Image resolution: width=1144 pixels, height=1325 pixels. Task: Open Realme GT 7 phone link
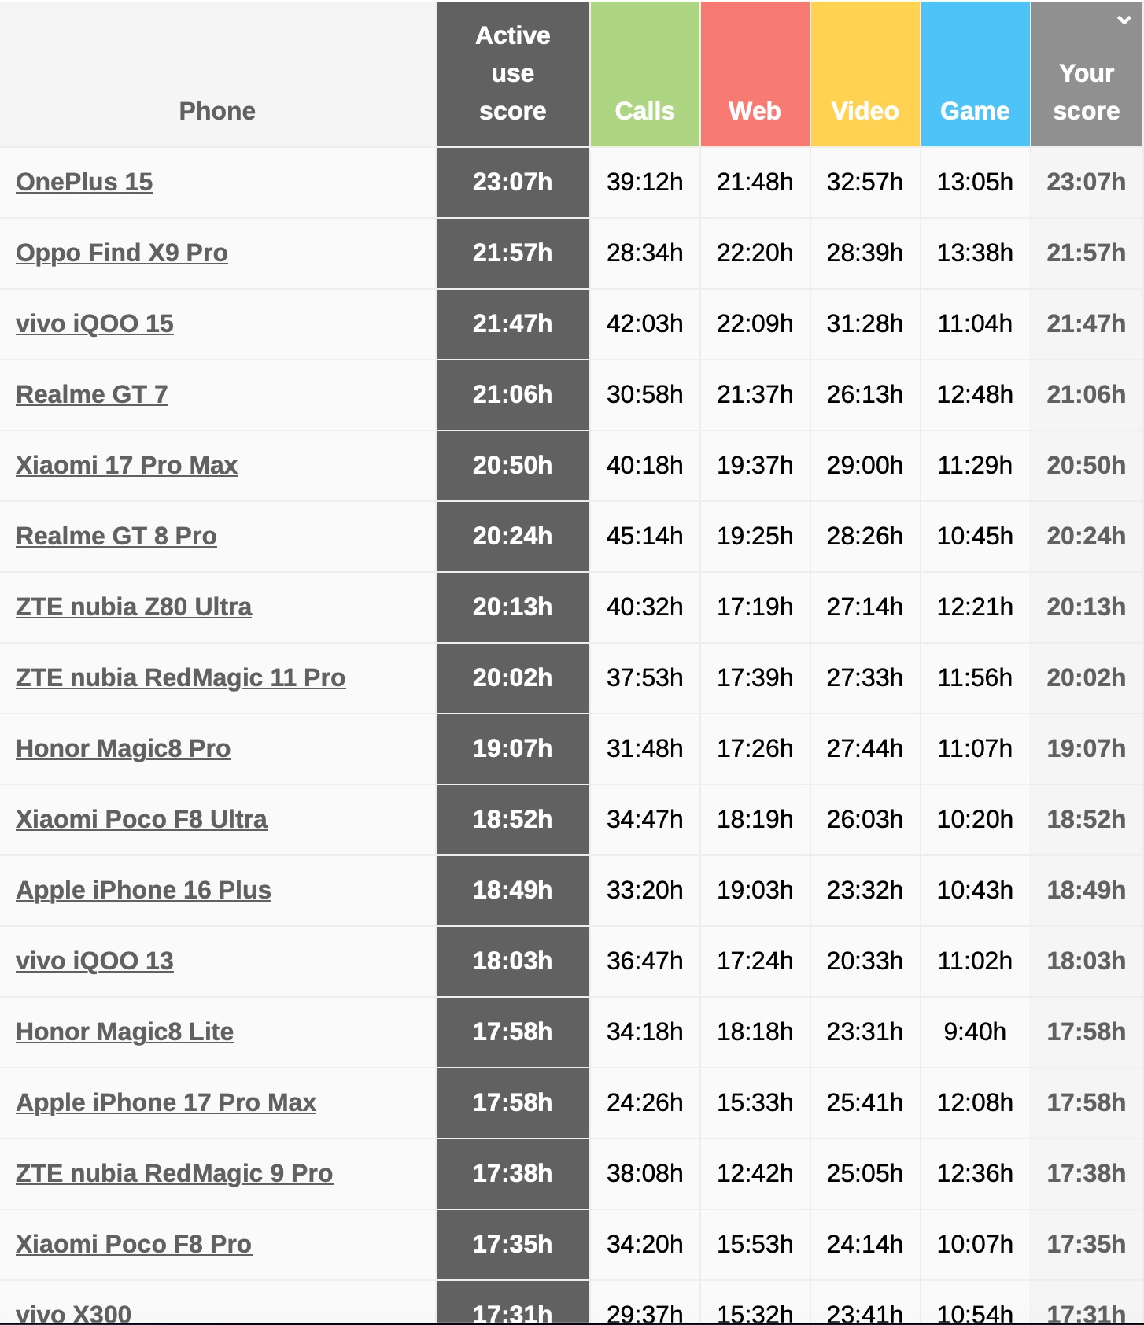pos(92,394)
